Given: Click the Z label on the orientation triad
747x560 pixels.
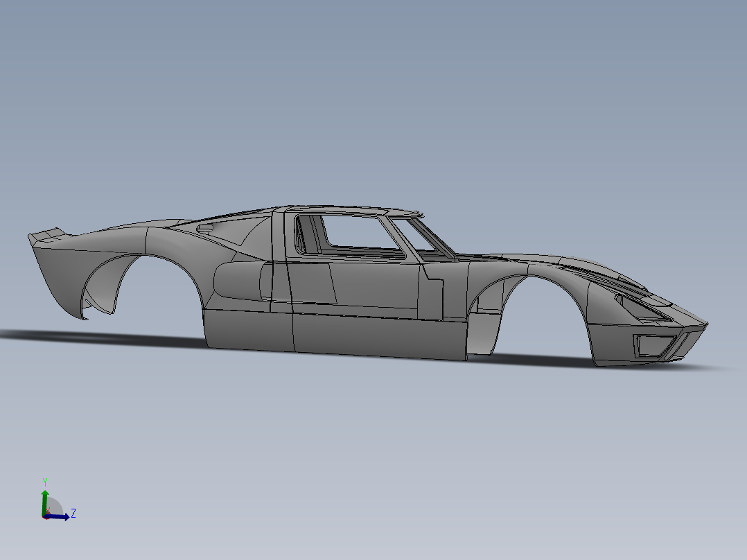Looking at the screenshot, I should point(73,513).
